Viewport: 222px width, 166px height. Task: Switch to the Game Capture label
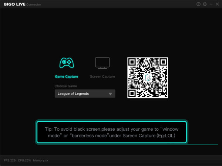coord(67,77)
